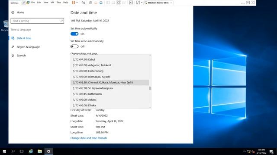
Task: Switch to the Windows Server 2016 tab
Action: coord(158,3)
